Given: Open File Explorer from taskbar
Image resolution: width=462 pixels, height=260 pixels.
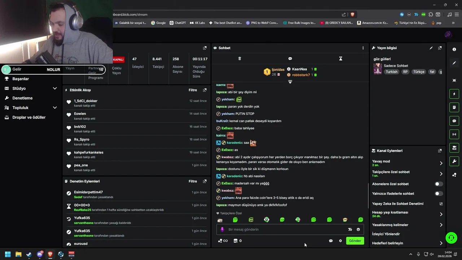Looking at the screenshot, I should point(18,254).
